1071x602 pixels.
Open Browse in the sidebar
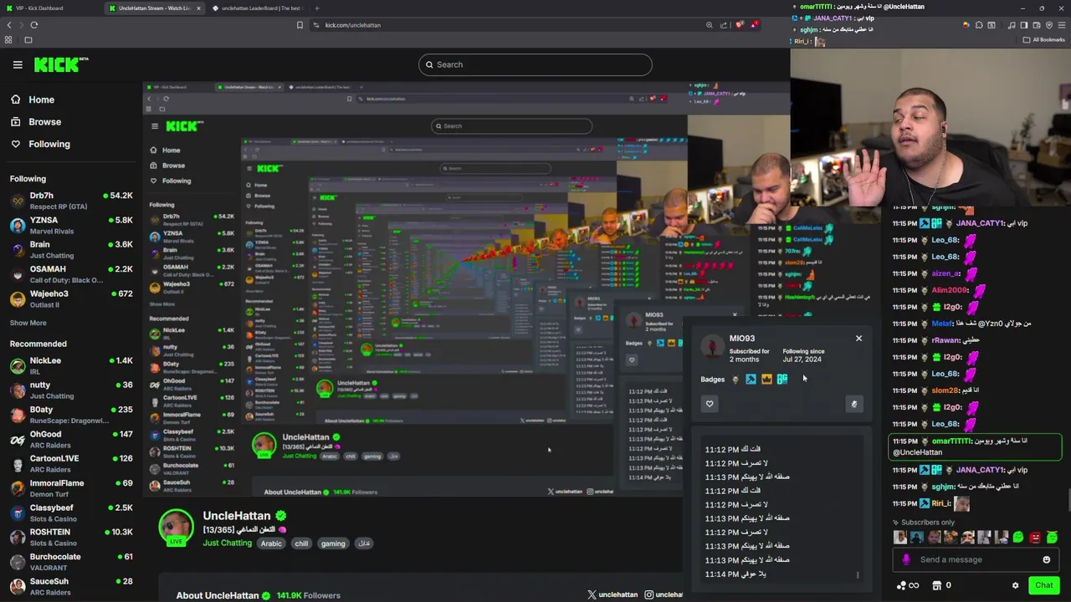tap(35, 122)
